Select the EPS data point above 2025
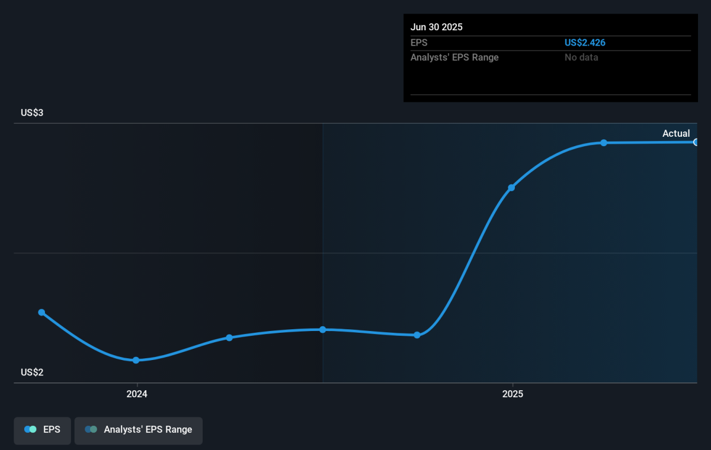The width and height of the screenshot is (711, 450). coord(511,188)
